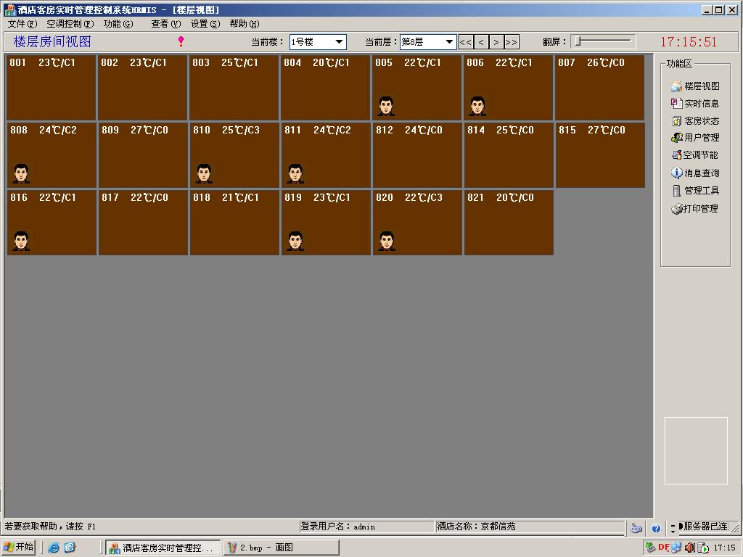Click the 客房状态 function icon
The width and height of the screenshot is (743, 557).
tap(677, 121)
